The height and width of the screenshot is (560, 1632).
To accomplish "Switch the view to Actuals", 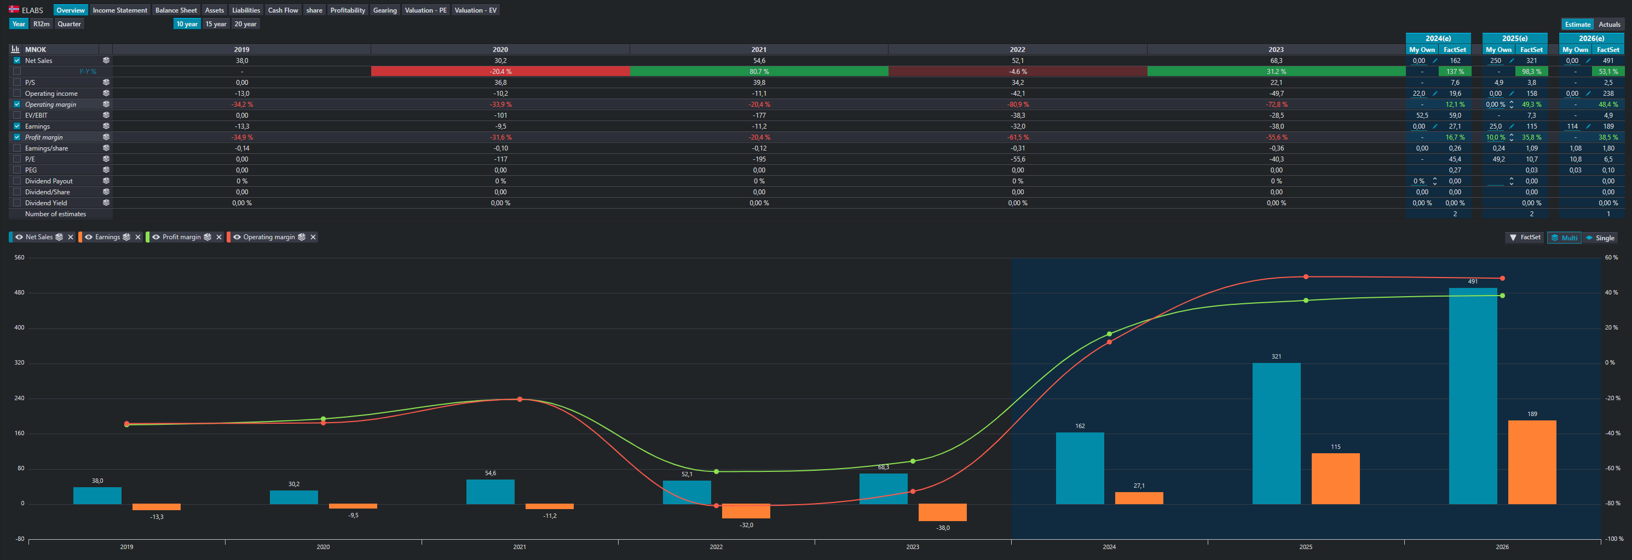I will tap(1609, 25).
